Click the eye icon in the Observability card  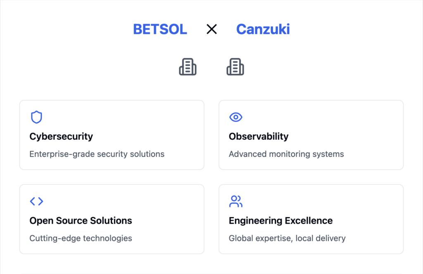pyautogui.click(x=236, y=117)
